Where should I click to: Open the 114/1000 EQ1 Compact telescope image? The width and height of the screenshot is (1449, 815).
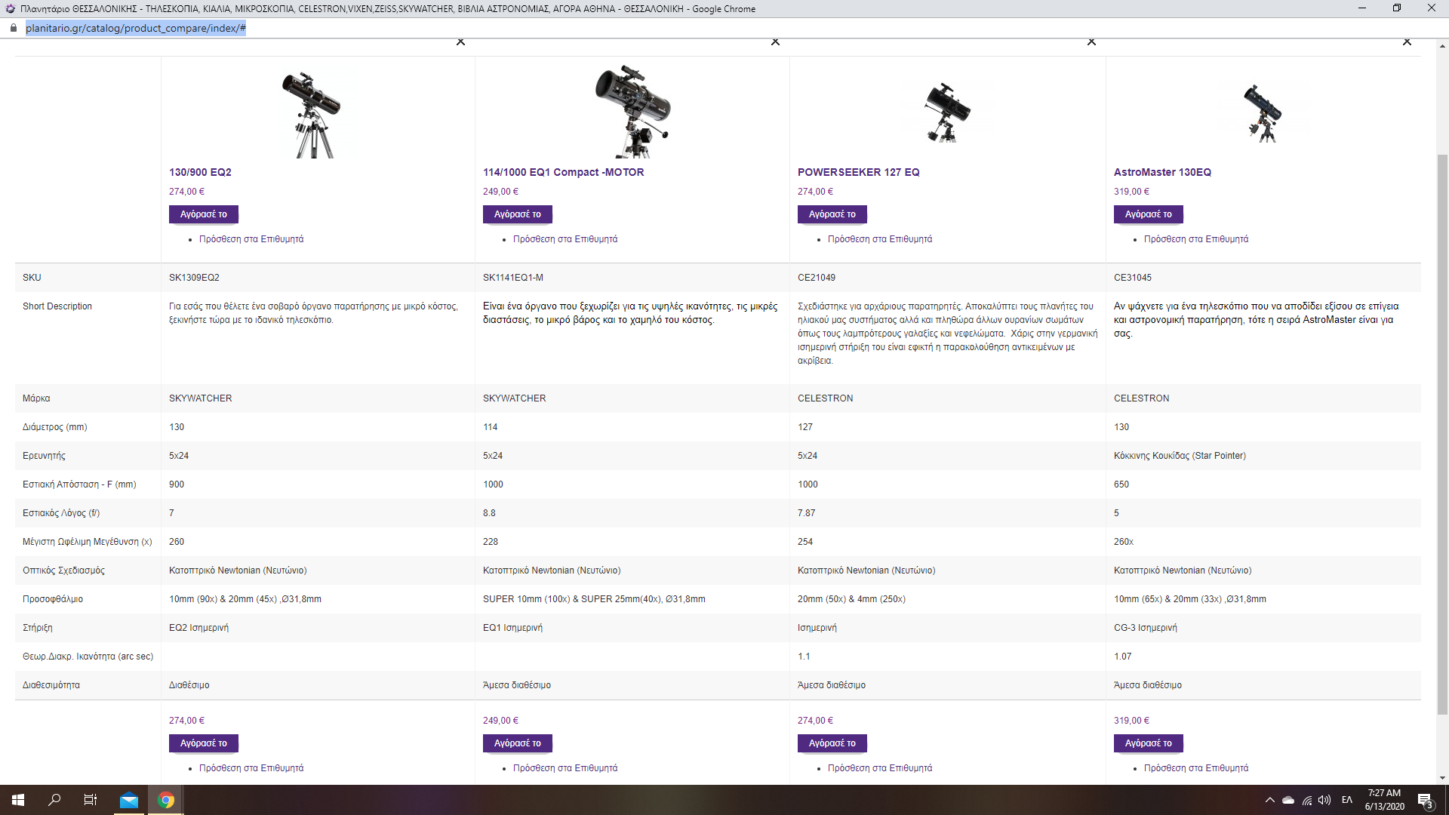tap(632, 111)
